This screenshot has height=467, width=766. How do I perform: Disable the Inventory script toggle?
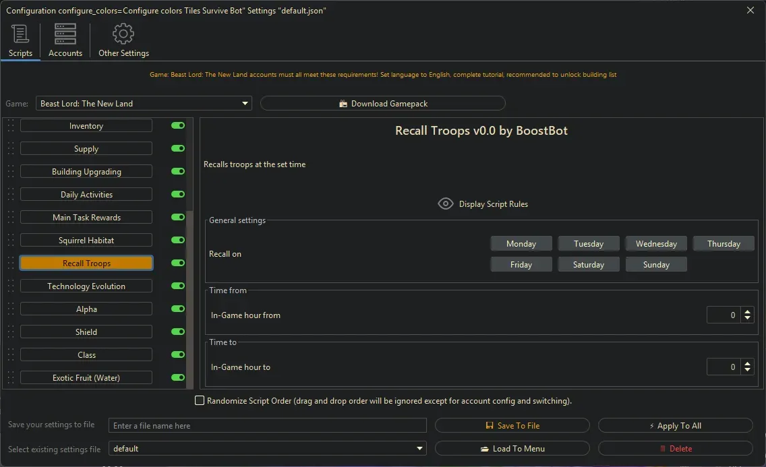click(178, 126)
